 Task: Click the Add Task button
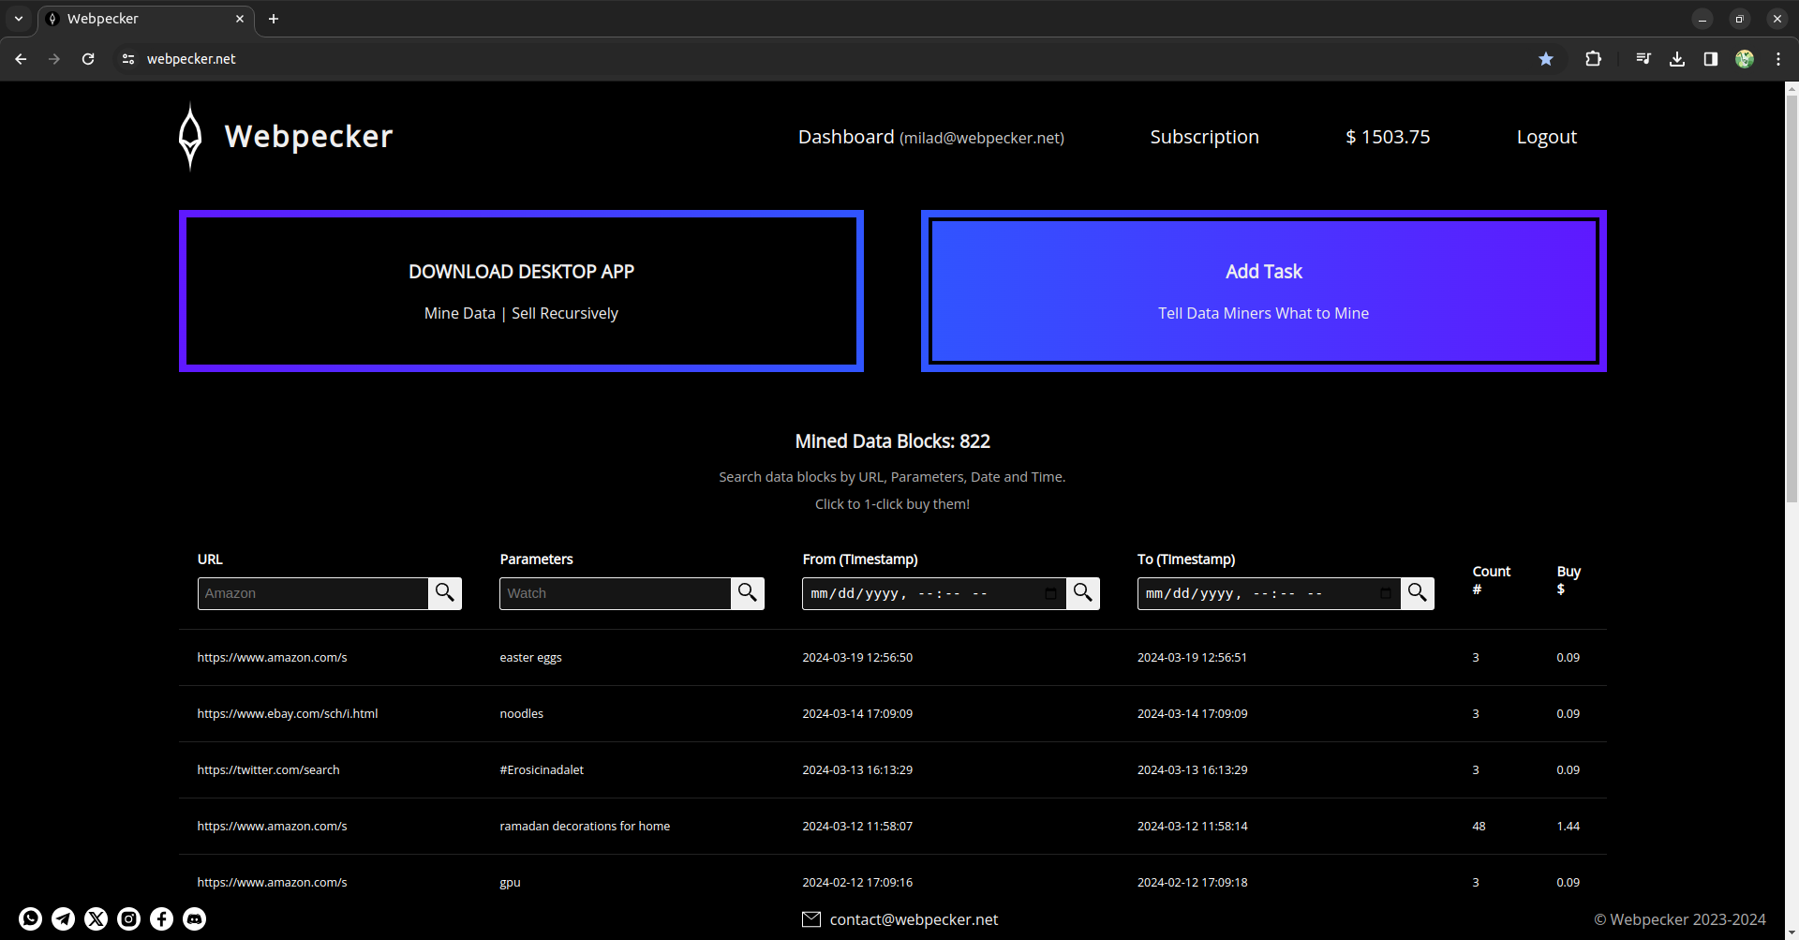pyautogui.click(x=1263, y=291)
